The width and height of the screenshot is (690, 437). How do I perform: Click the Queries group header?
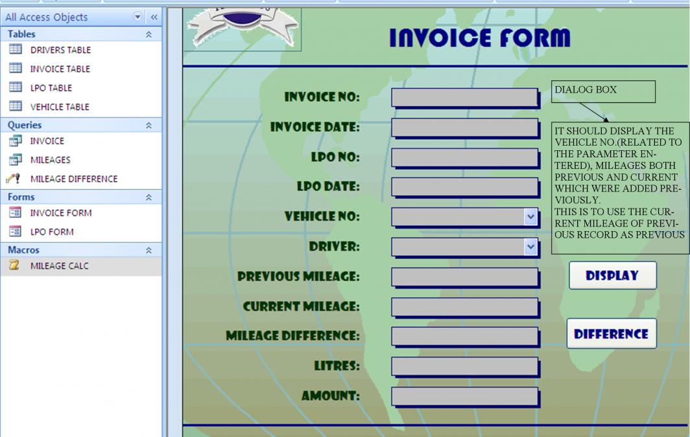click(81, 125)
